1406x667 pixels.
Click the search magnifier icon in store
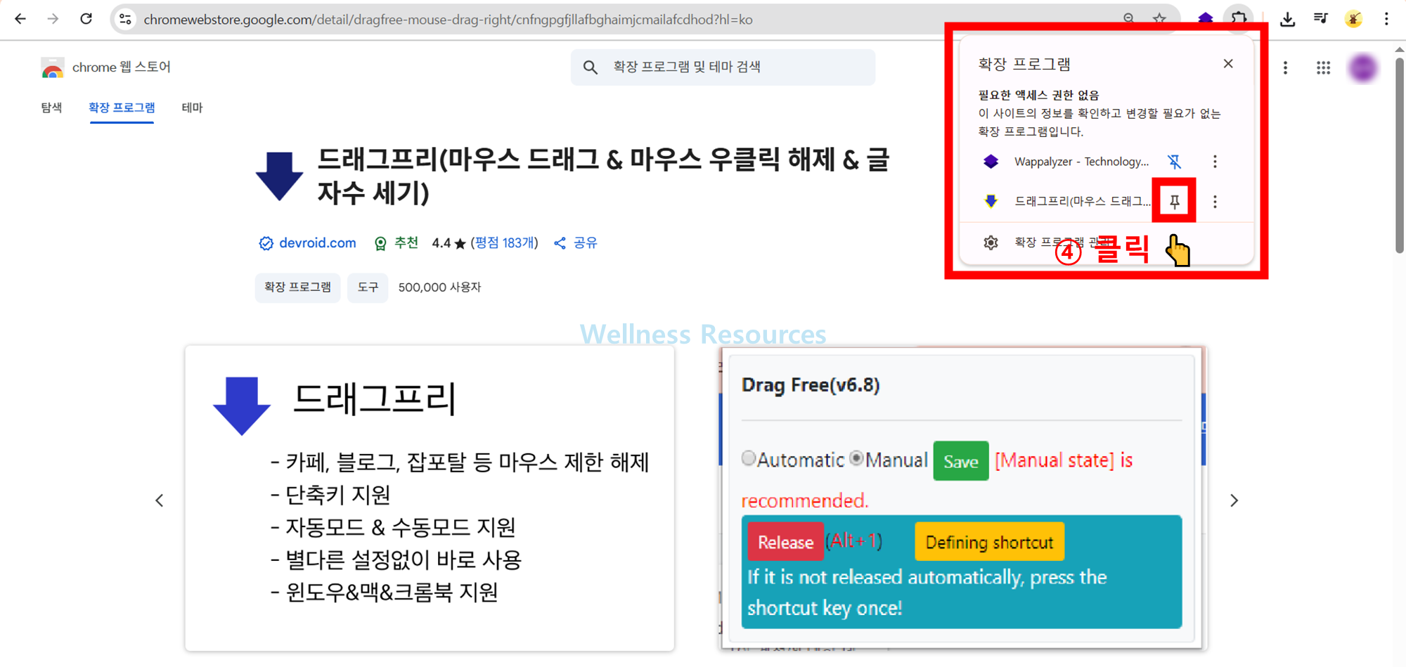coord(591,67)
